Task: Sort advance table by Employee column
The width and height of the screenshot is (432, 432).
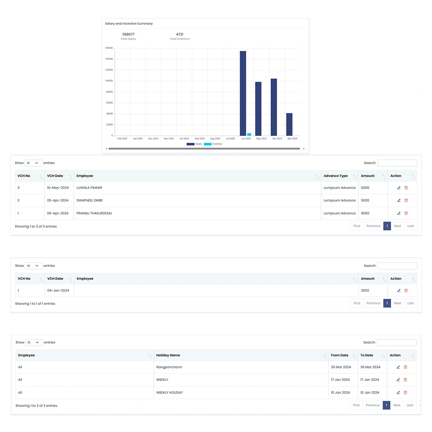Action: click(197, 176)
